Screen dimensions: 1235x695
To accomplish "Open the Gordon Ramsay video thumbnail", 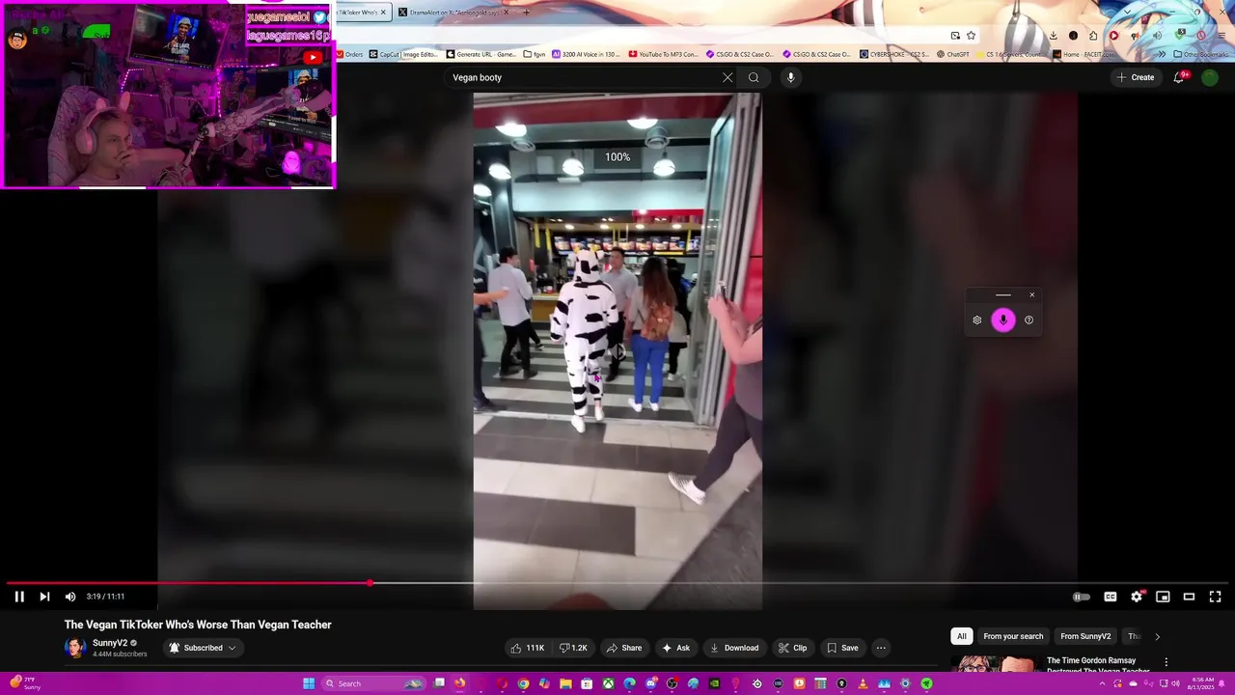I will pos(995,664).
